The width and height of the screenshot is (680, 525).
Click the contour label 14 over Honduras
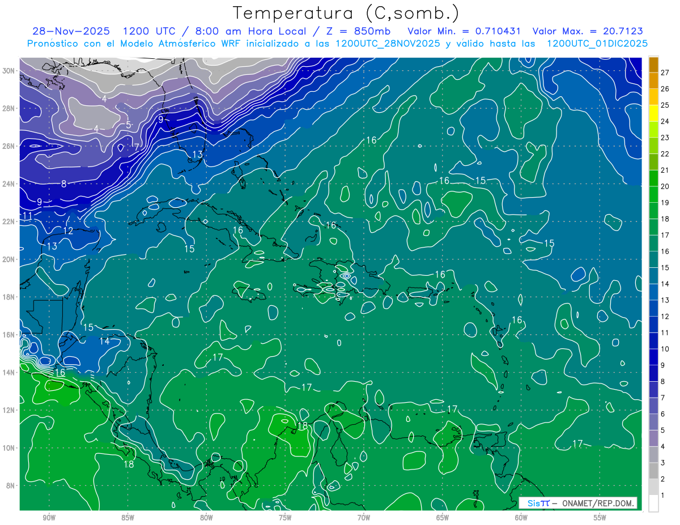pyautogui.click(x=105, y=341)
